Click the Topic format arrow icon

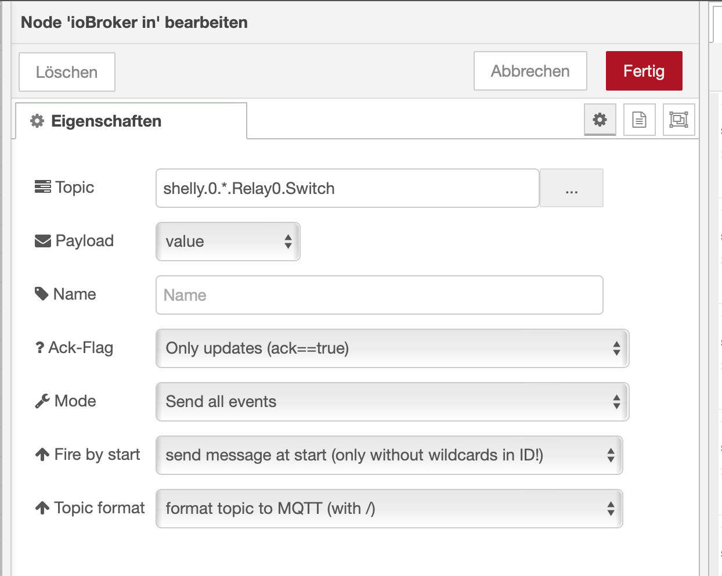point(42,508)
